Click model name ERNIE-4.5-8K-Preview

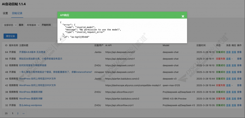(x=174, y=98)
